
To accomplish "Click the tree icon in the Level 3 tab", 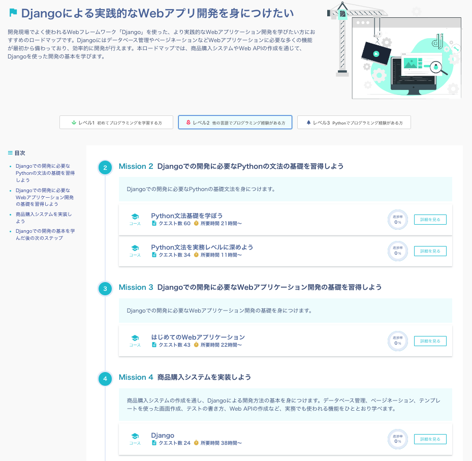I will click(x=308, y=122).
